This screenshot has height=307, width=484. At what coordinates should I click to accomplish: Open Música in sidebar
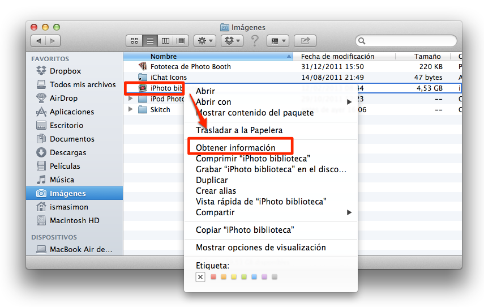coord(62,180)
